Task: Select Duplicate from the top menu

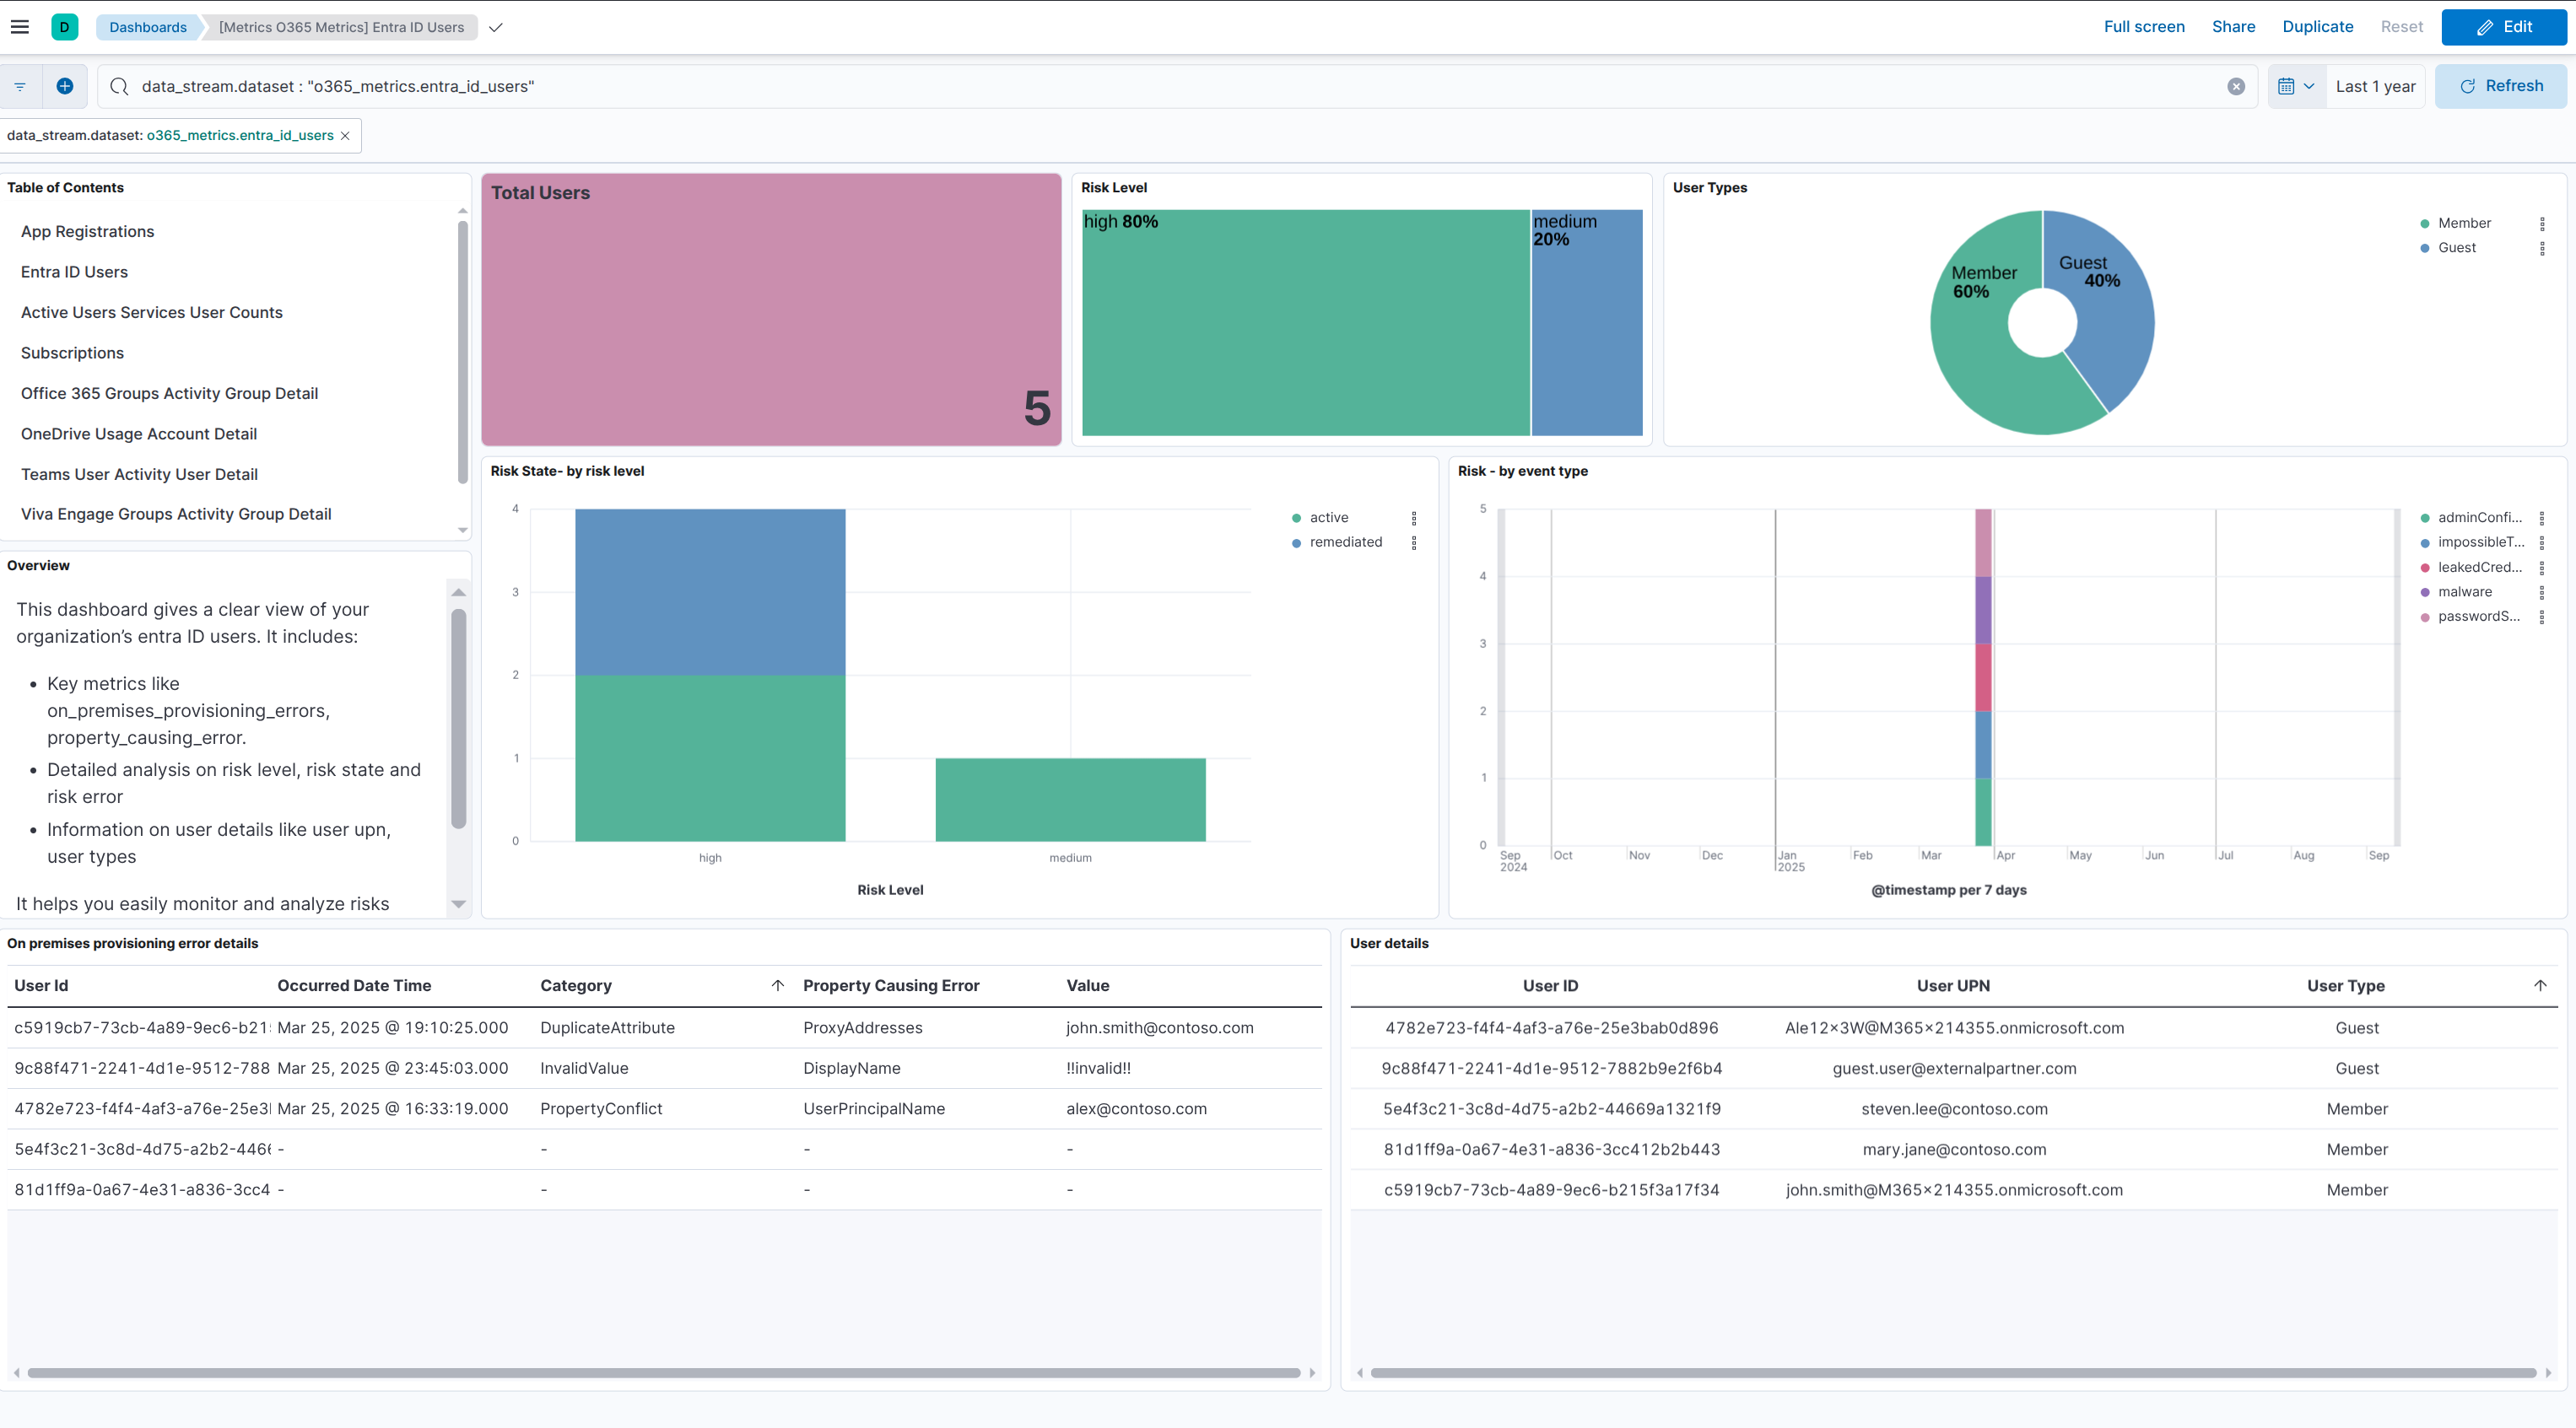Action: [2318, 27]
